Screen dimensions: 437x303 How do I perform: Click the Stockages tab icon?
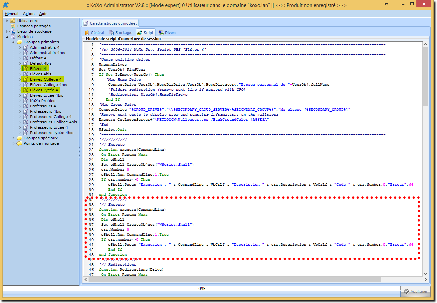112,33
